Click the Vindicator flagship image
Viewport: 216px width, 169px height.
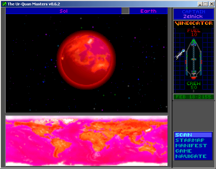[x=194, y=59]
